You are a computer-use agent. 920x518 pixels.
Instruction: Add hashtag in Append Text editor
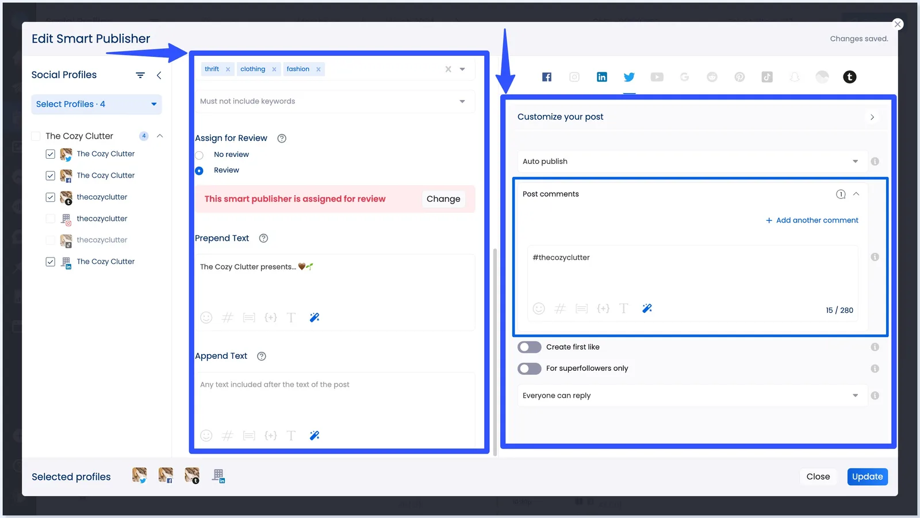228,436
